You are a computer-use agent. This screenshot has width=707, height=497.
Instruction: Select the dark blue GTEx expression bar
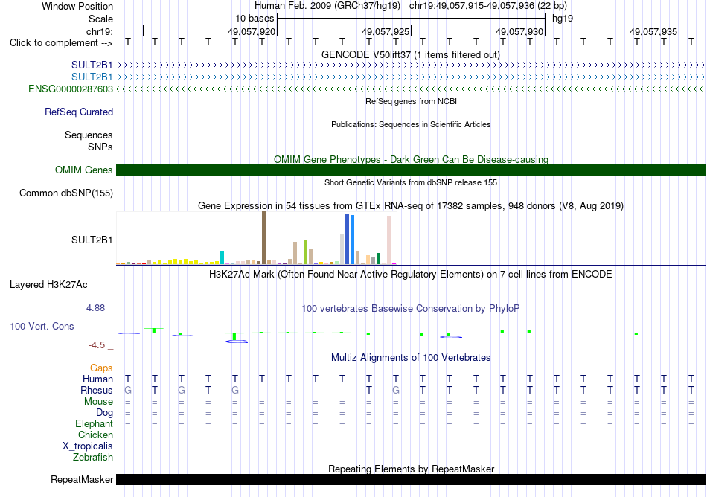[348, 240]
